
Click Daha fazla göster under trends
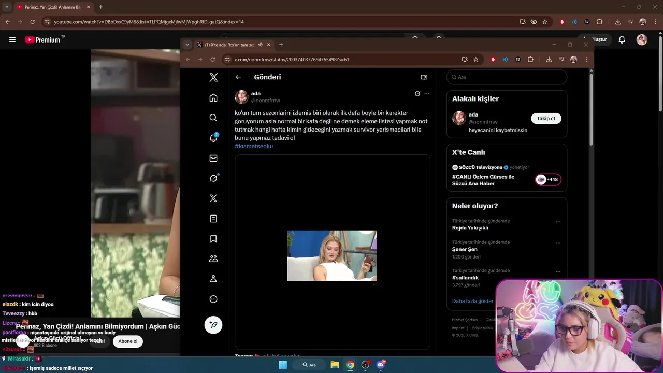click(x=472, y=301)
